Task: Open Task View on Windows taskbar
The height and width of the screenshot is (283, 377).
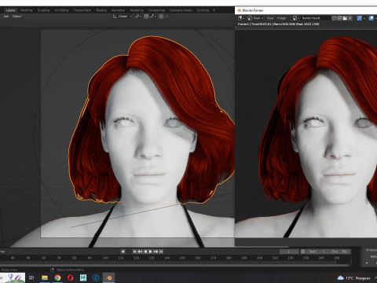Action: point(31,277)
